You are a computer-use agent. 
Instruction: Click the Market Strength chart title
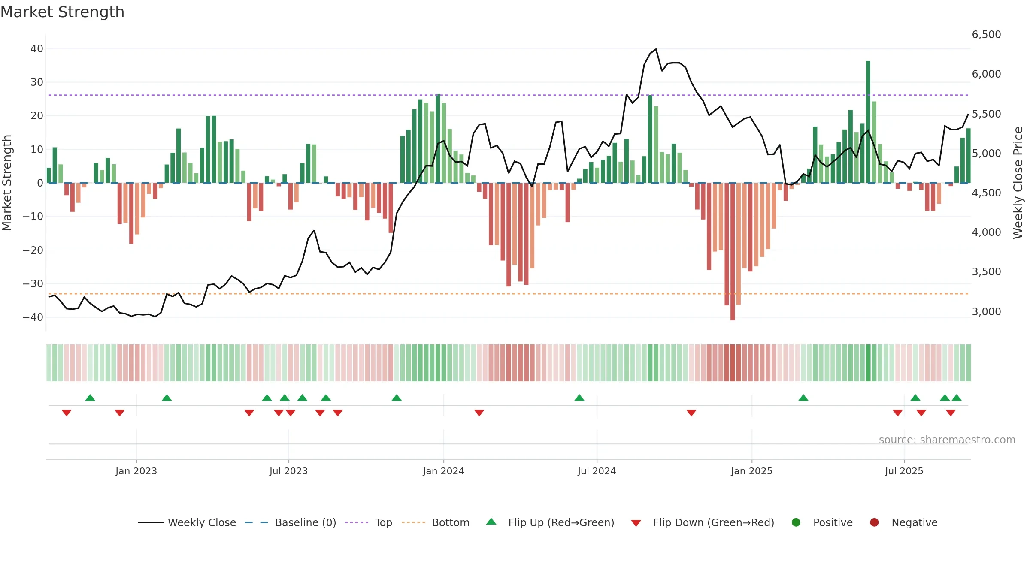62,12
